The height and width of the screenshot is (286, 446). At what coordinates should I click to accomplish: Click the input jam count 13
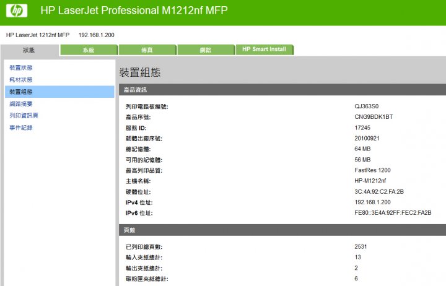coord(357,257)
